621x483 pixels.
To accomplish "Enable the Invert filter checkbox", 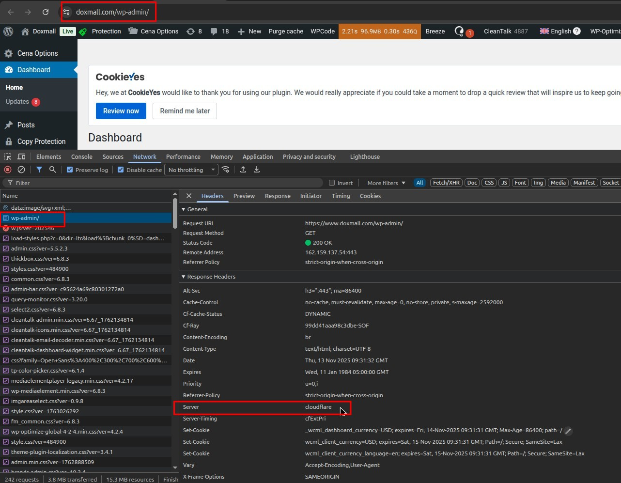I will click(332, 183).
